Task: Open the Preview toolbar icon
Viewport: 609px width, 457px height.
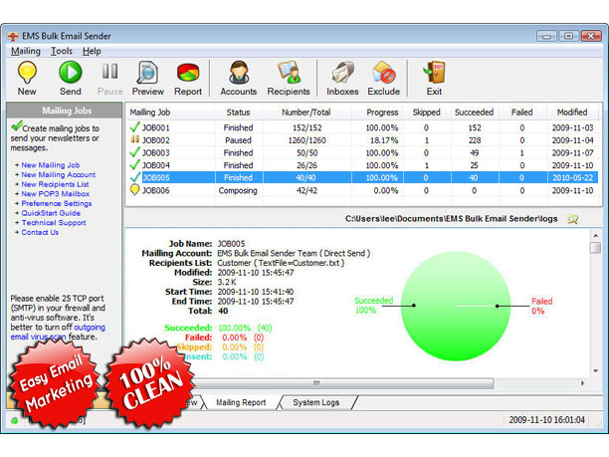Action: click(147, 73)
